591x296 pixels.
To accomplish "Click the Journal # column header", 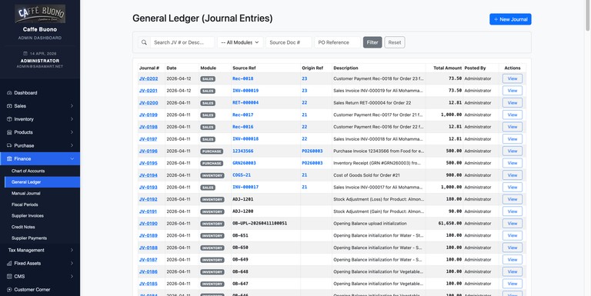I will tap(149, 68).
